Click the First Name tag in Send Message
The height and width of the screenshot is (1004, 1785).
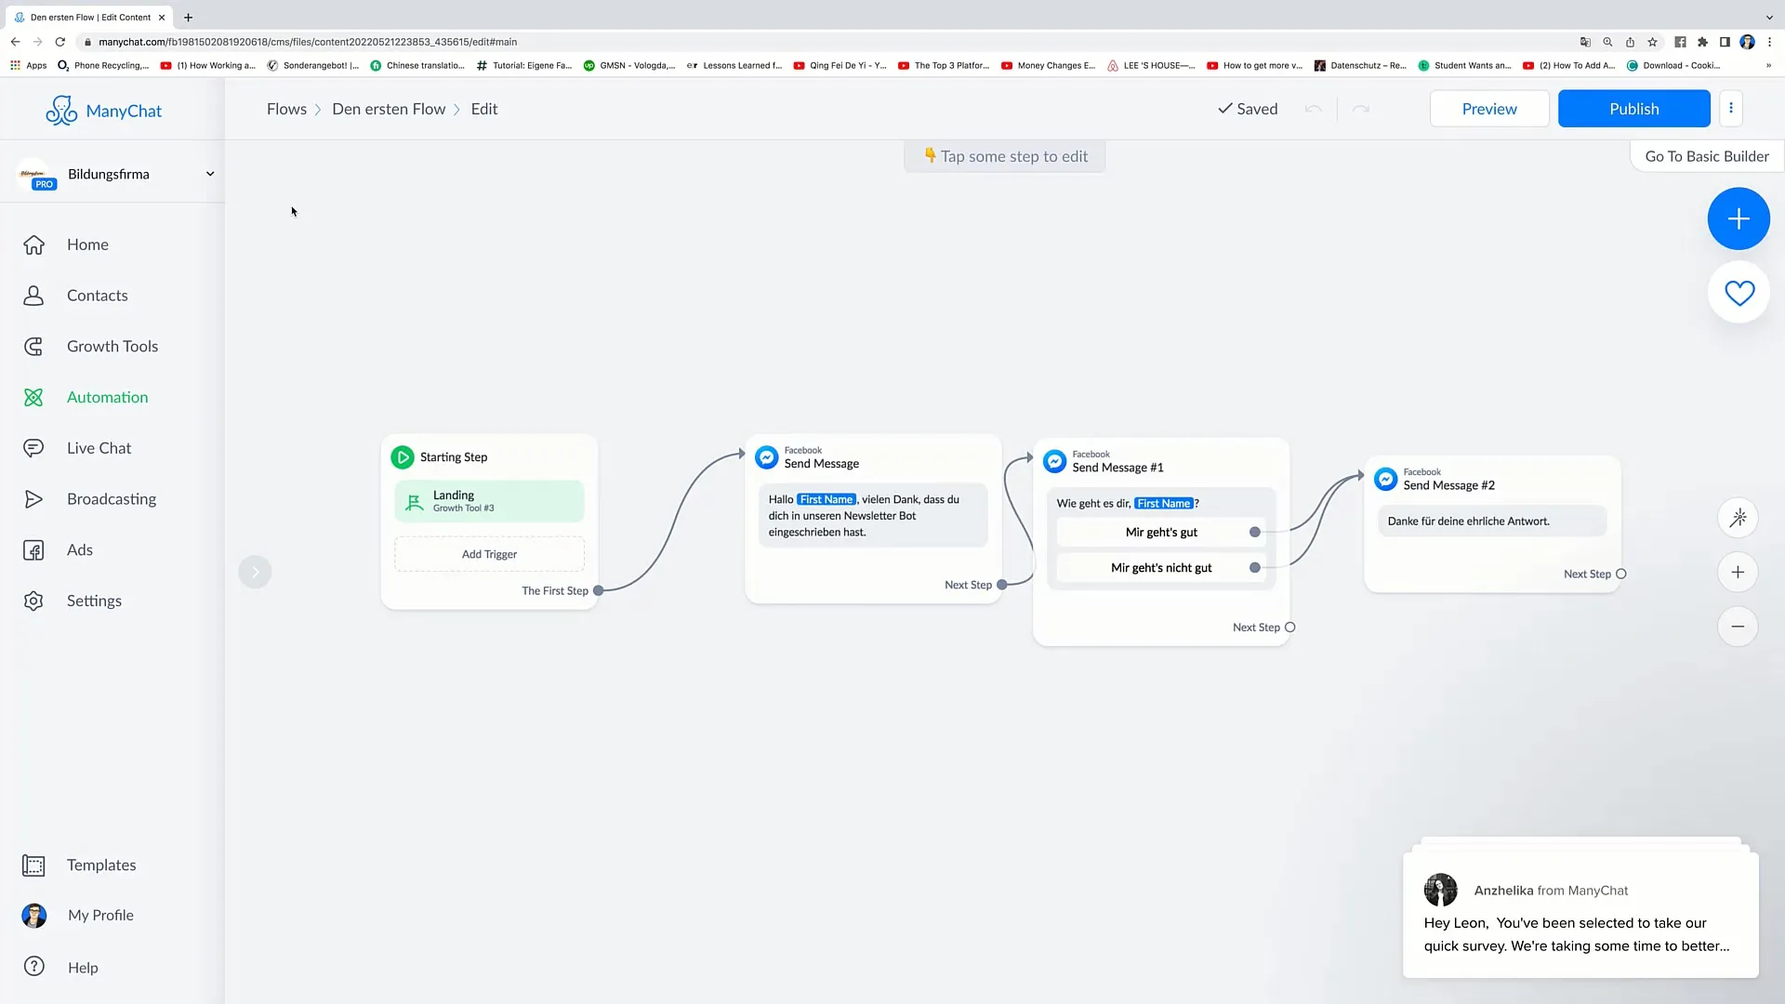(x=826, y=499)
